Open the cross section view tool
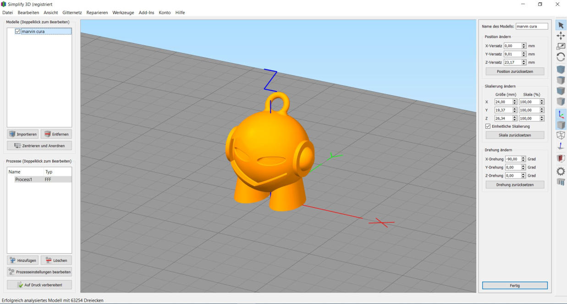567x304 pixels. click(x=561, y=158)
